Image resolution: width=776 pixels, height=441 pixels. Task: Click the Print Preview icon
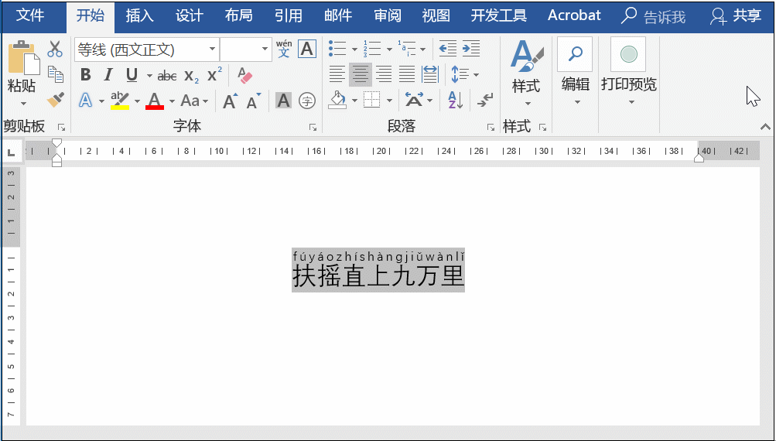pyautogui.click(x=628, y=54)
